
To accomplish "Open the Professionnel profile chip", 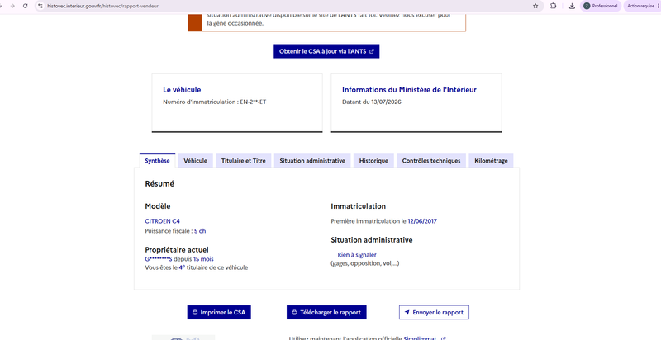I will (601, 6).
